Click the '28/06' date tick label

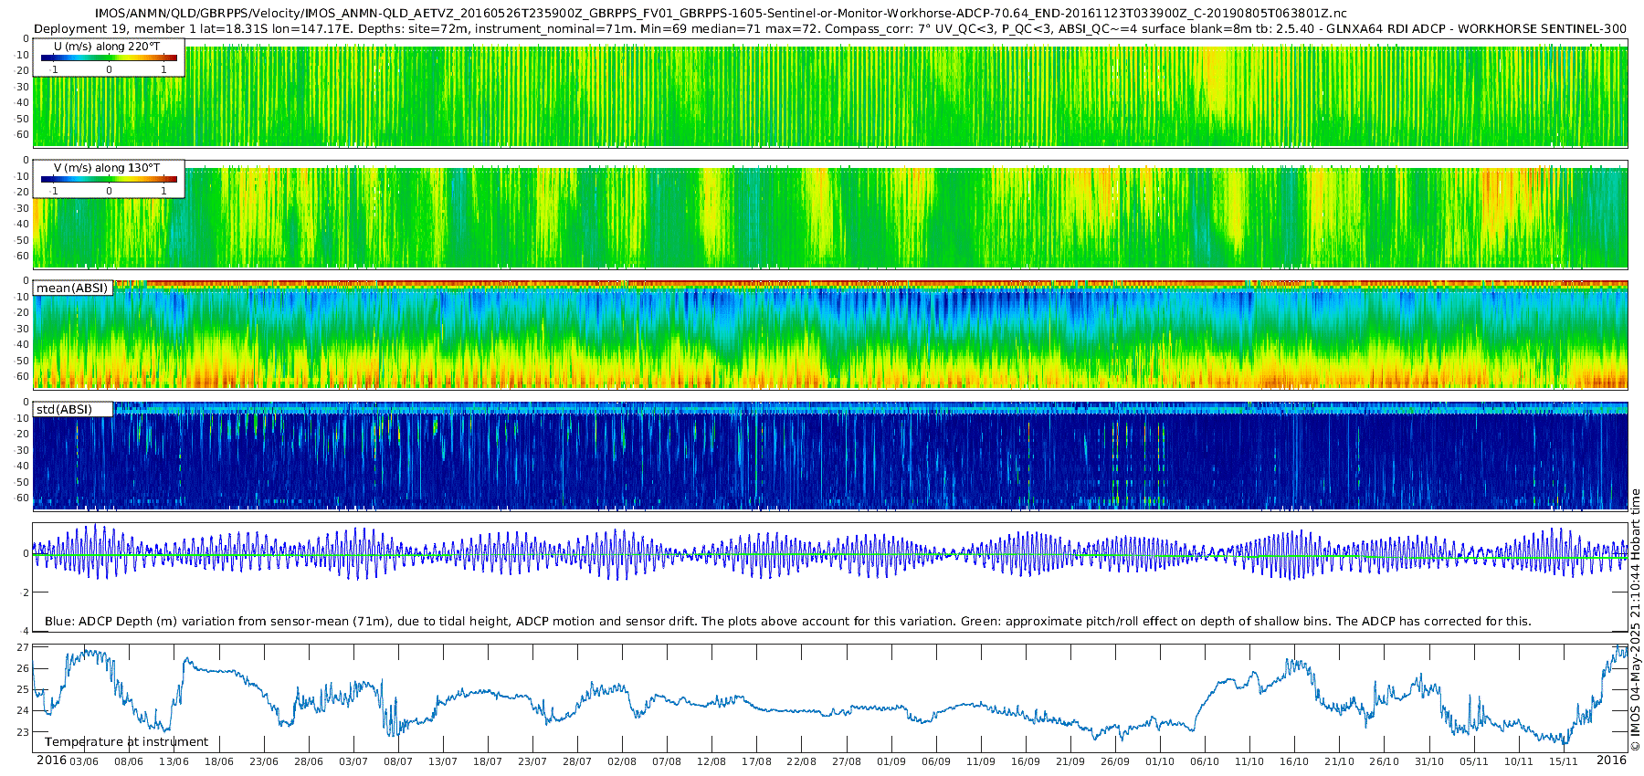tap(309, 761)
